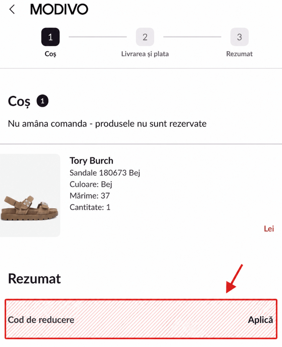282x347 pixels.
Task: Go to the Coș step label
Action: [50, 54]
